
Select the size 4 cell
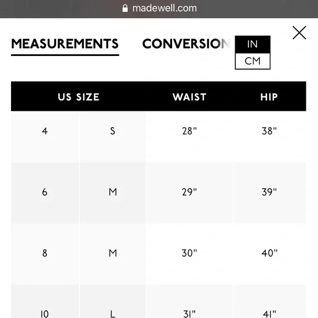tap(45, 131)
